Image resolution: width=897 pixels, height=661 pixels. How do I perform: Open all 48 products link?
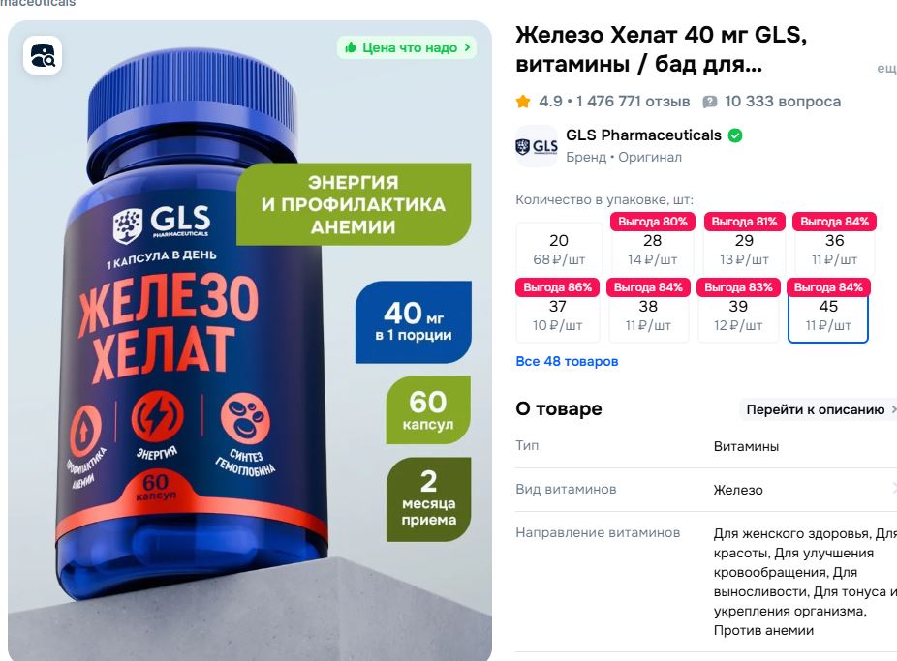click(x=567, y=361)
